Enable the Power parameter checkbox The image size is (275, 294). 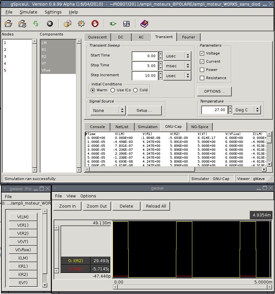click(202, 70)
